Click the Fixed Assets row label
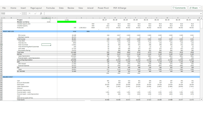The image size is (203, 114). pyautogui.click(x=21, y=85)
